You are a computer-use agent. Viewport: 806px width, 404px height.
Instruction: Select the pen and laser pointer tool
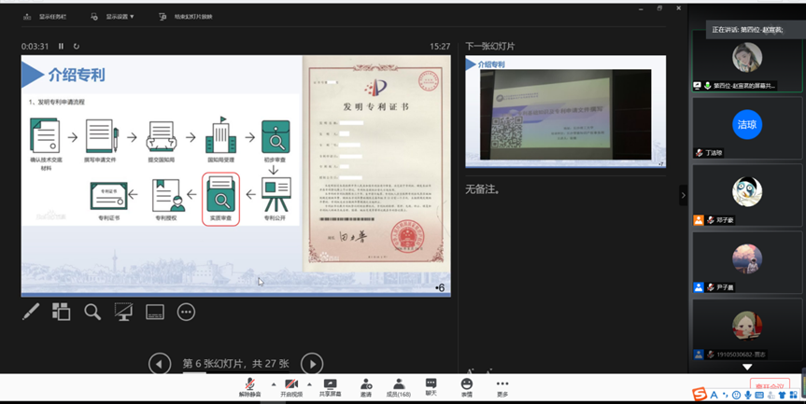(31, 313)
